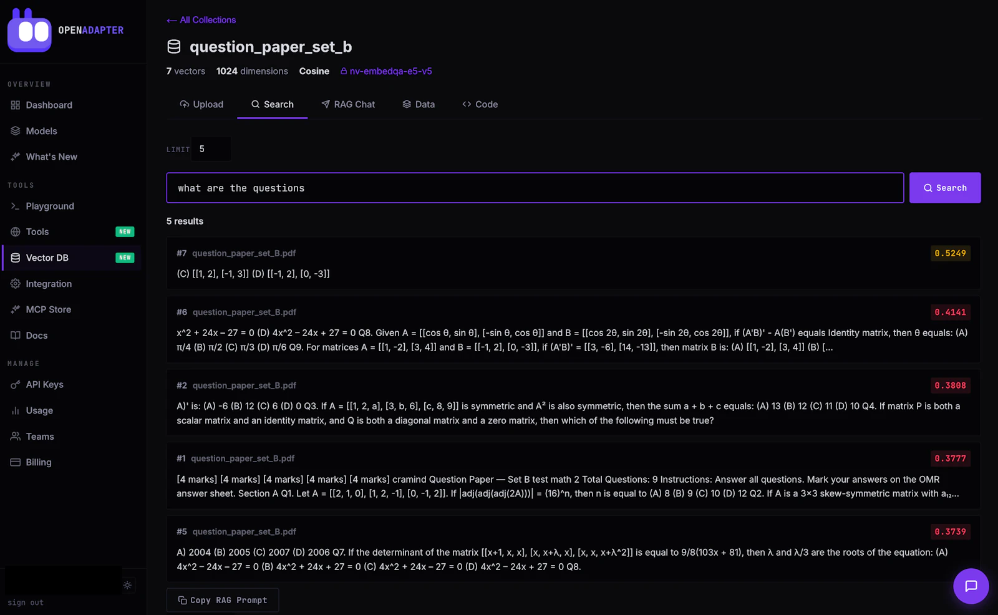Click the Integration gear icon
Image resolution: width=998 pixels, height=615 pixels.
pos(16,284)
